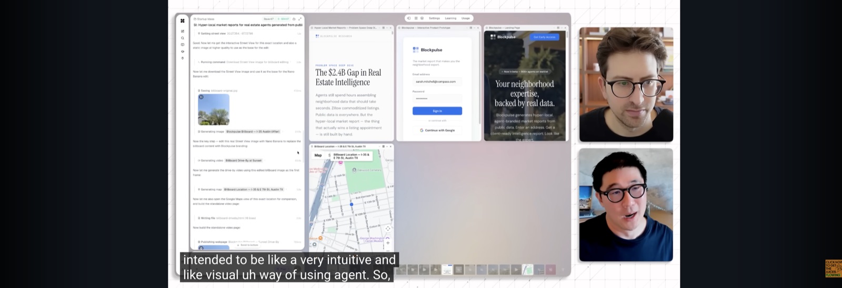Click the Blockpulse logo on landing page

click(503, 37)
